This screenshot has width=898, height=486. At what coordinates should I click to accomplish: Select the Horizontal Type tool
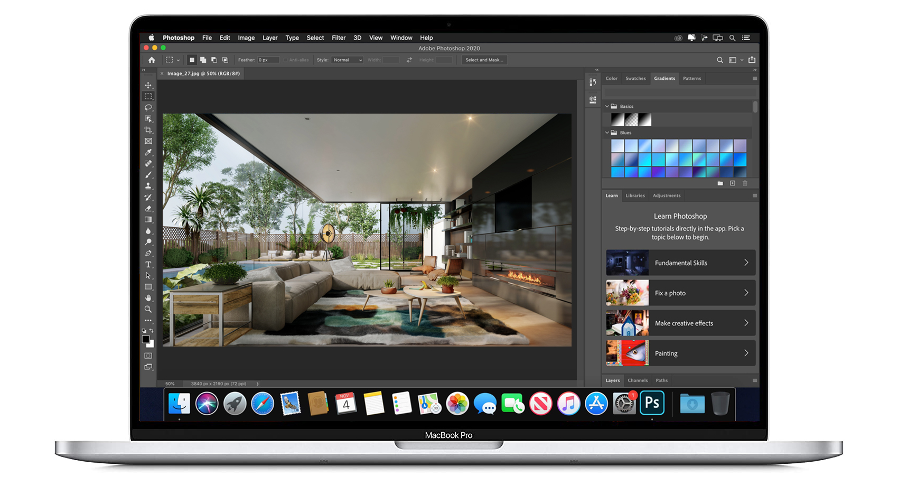click(148, 265)
